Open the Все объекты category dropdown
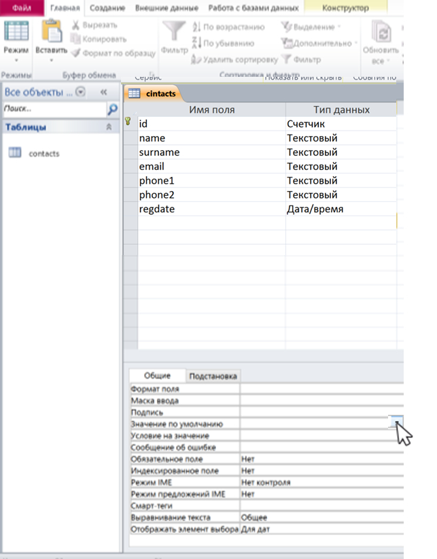 [81, 92]
